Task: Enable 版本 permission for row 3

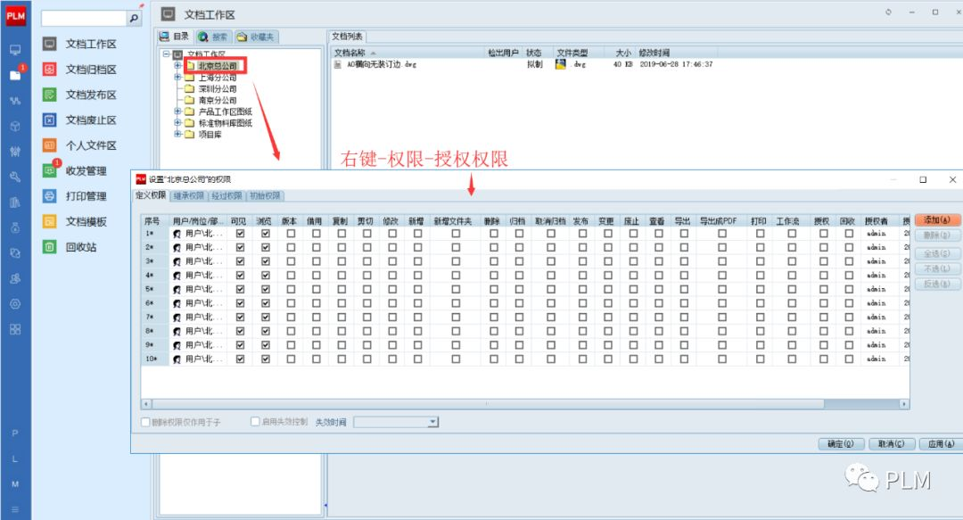Action: click(291, 261)
